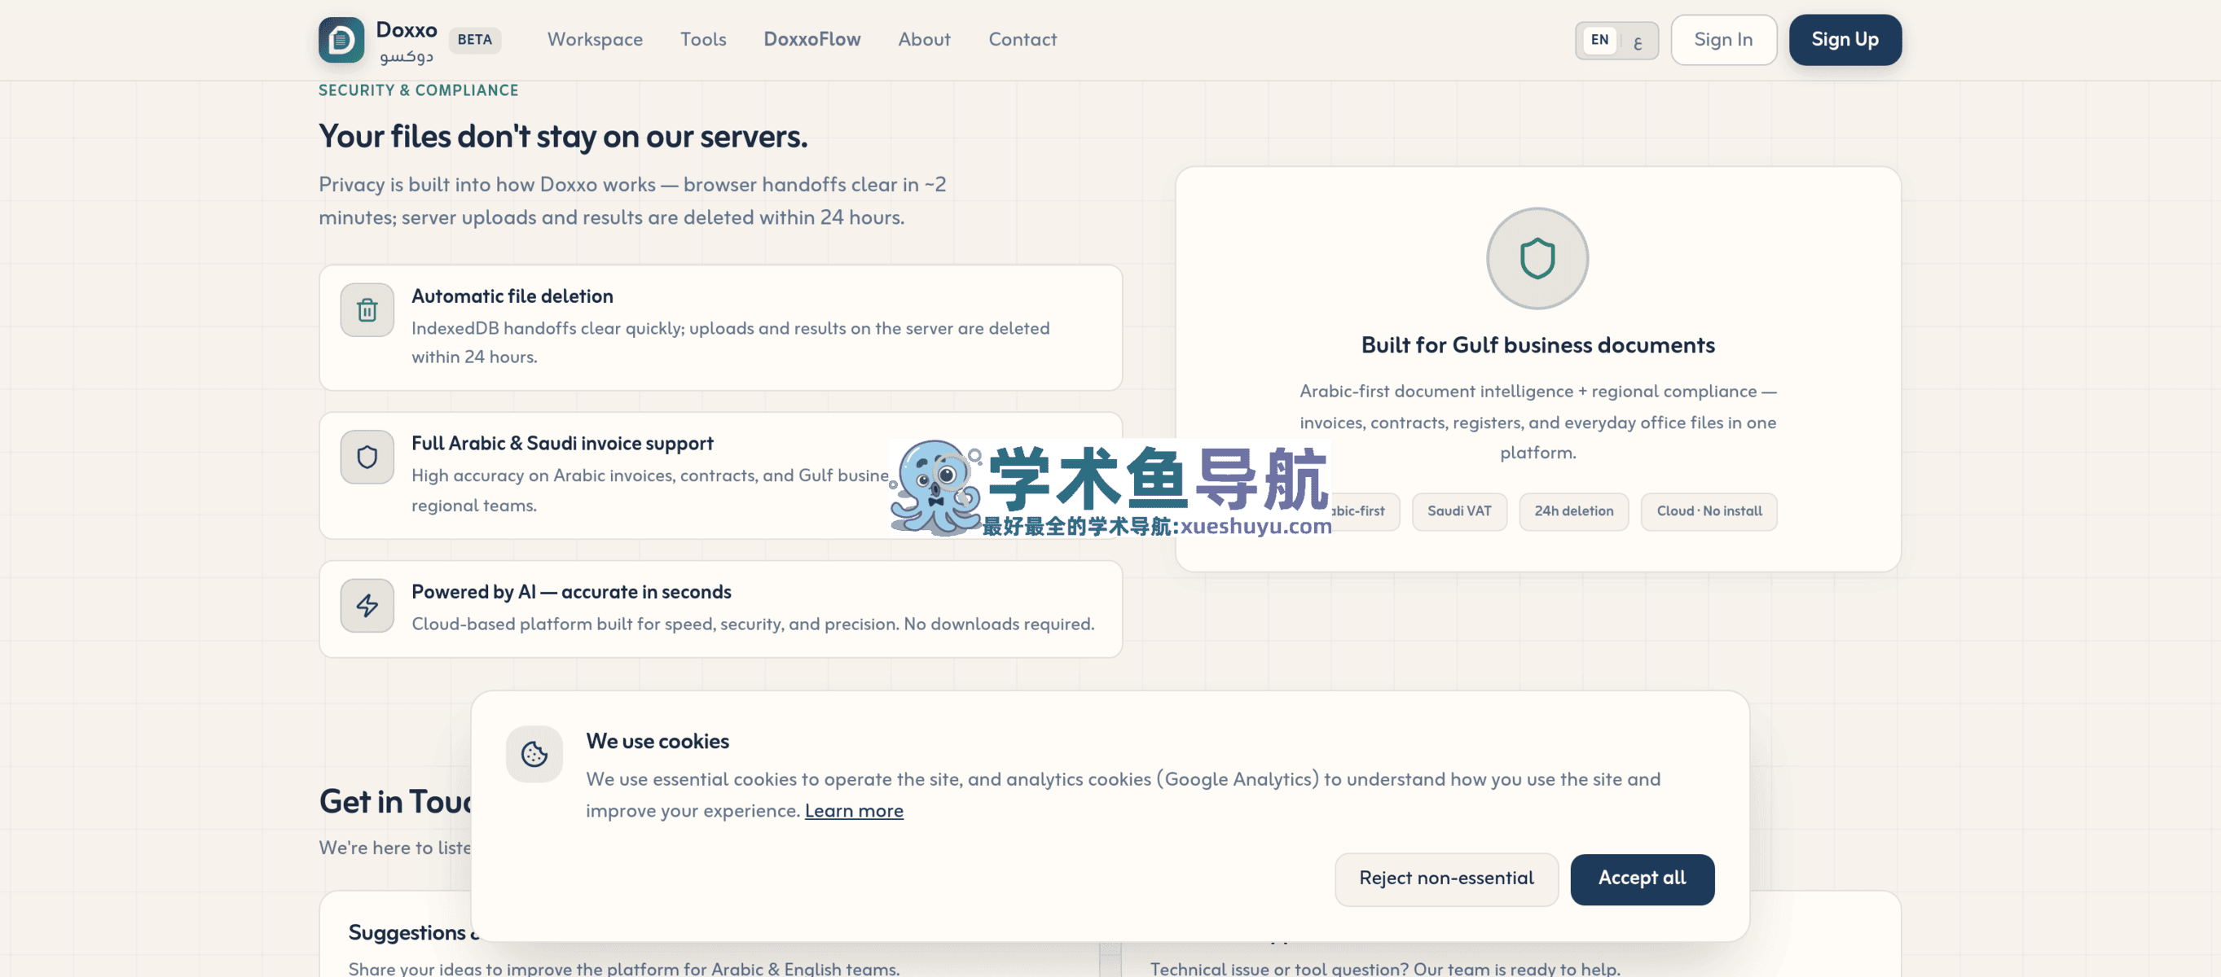Screen dimensions: 2221x977
Task: Accept all cookies
Action: click(1643, 878)
